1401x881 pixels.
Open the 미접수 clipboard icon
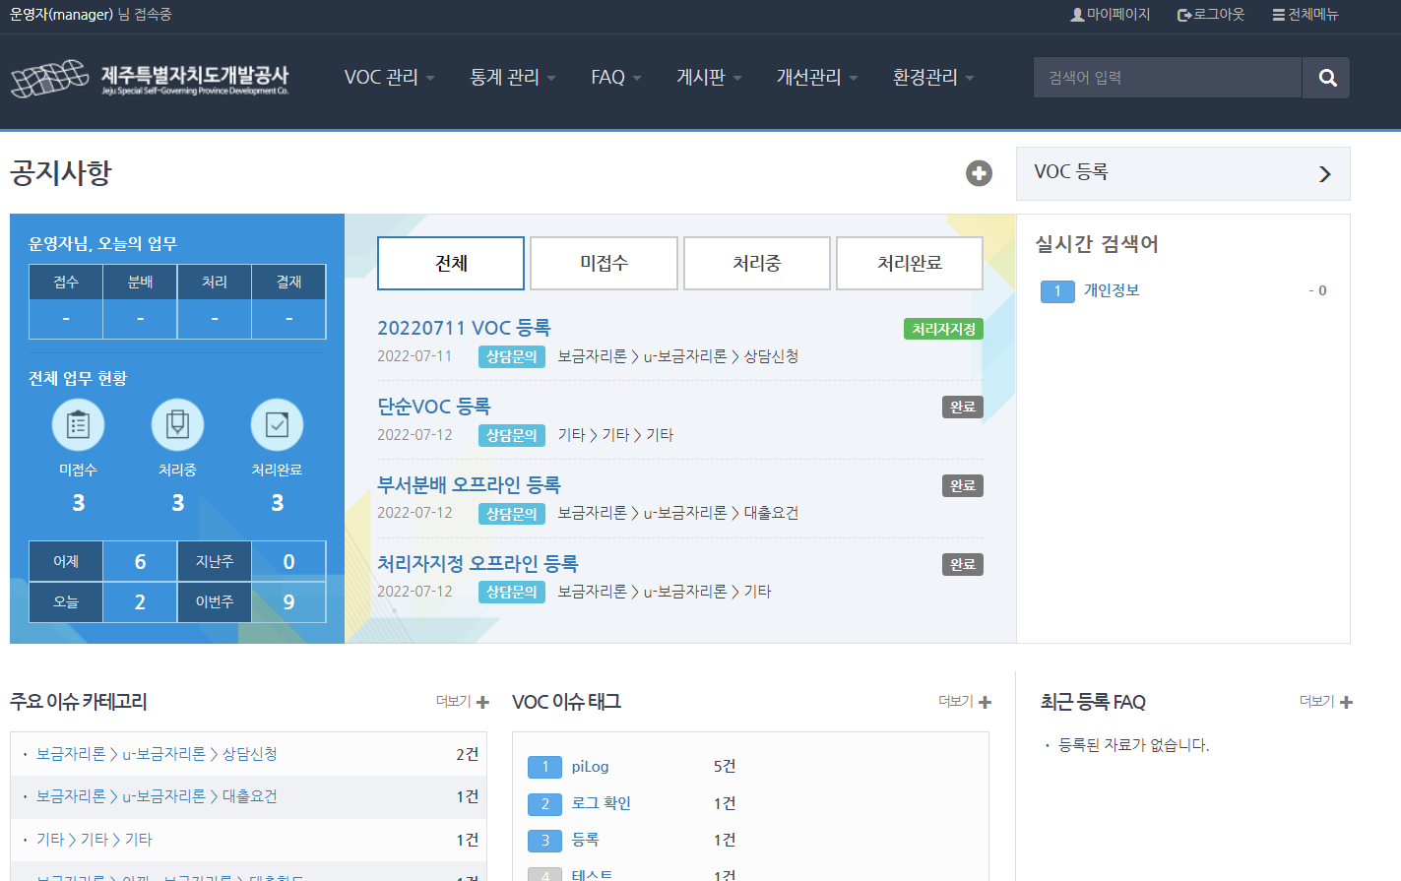(x=78, y=425)
